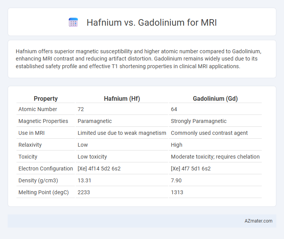This screenshot has width=284, height=239.
Task: Select 'Moderate toxicity; requires chelation' cell
Action: pos(215,157)
